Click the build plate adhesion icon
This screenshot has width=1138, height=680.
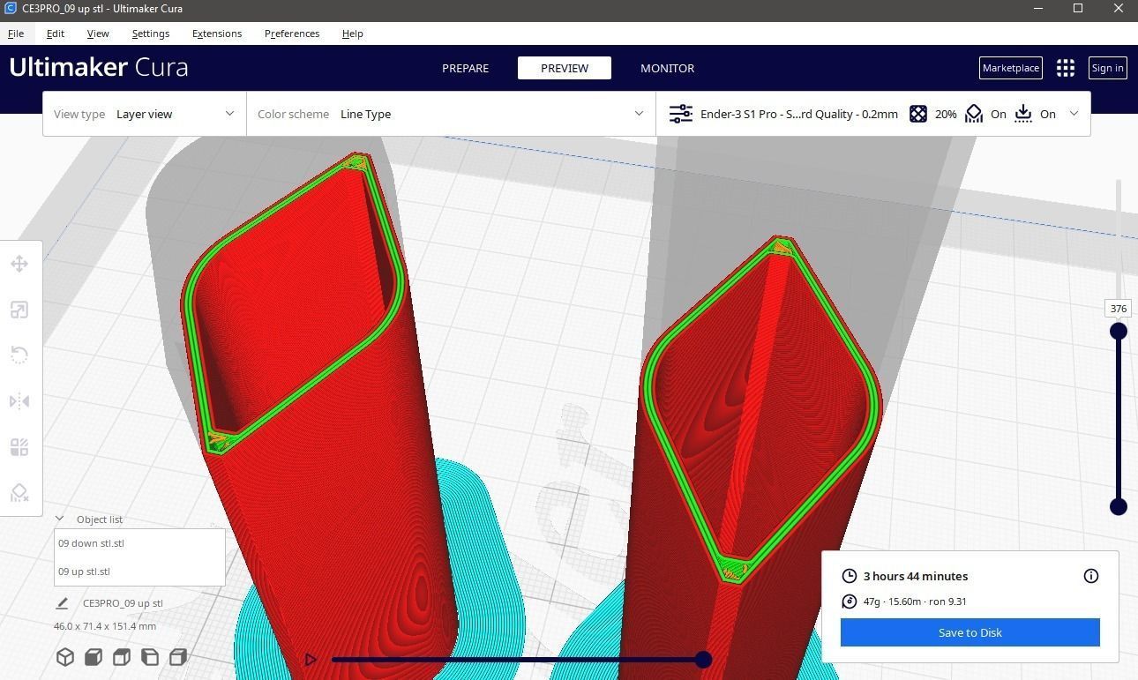(x=1023, y=114)
